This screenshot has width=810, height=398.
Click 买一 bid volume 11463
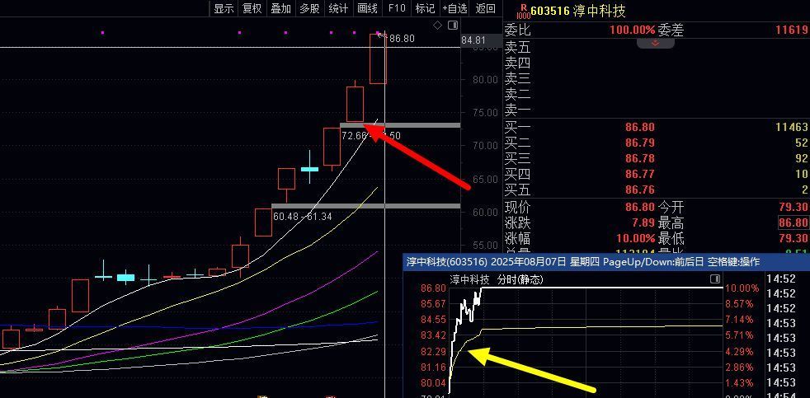pos(791,128)
